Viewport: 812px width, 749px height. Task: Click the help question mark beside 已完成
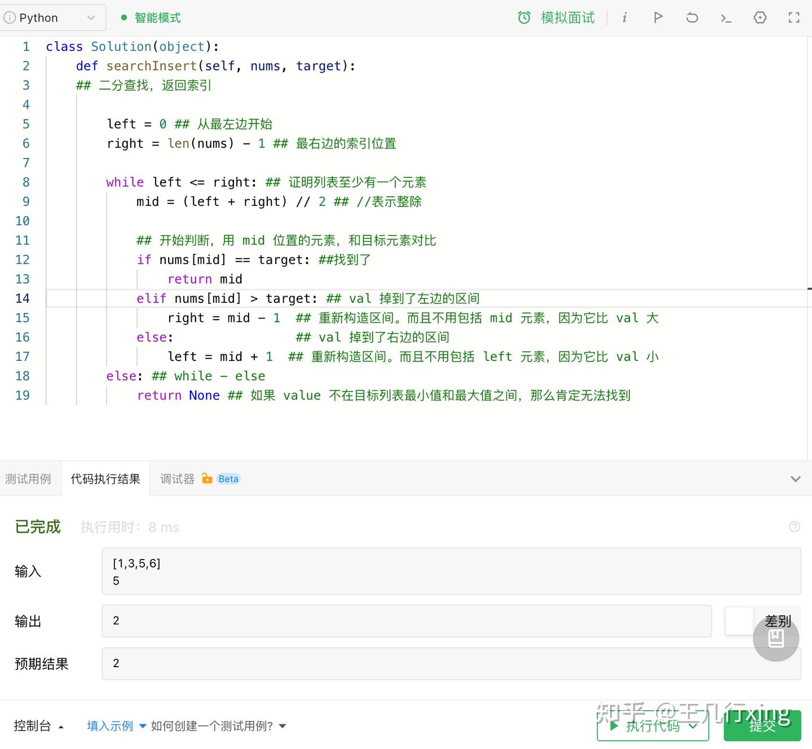795,527
